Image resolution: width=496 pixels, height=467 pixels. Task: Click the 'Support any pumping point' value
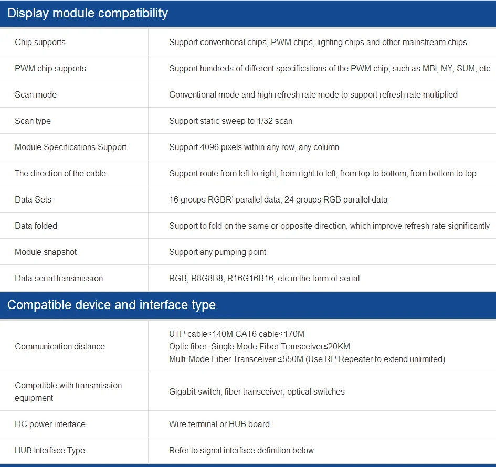coord(217,252)
